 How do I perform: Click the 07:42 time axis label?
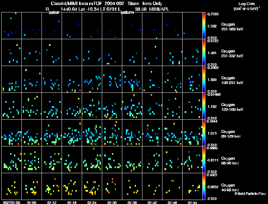point(152,202)
